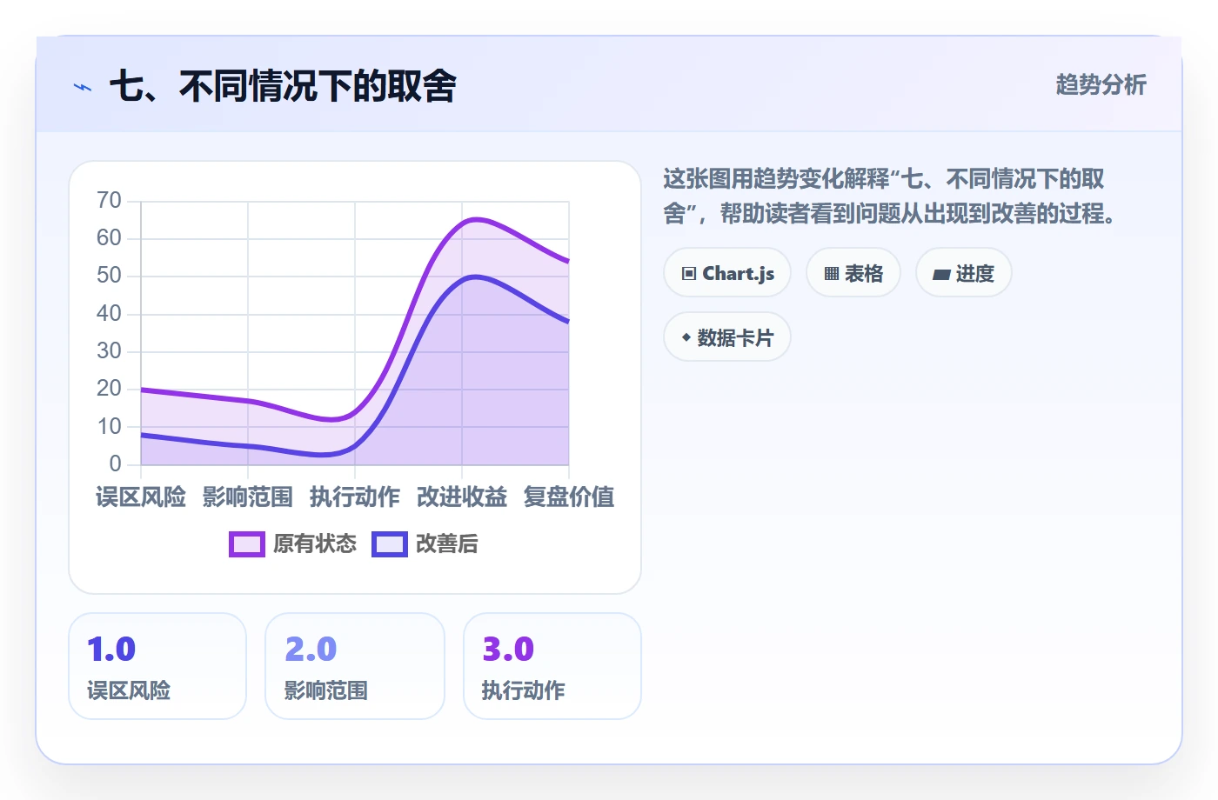Open the 2.0 影响范围 data card
Screen dimensions: 1218x800
[355, 666]
